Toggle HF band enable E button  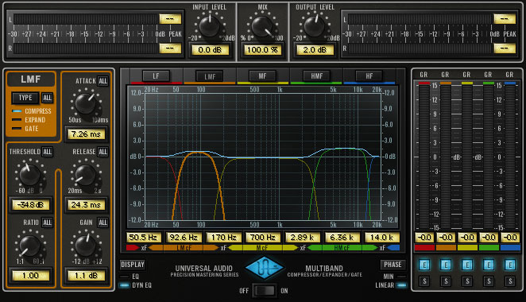(x=510, y=265)
